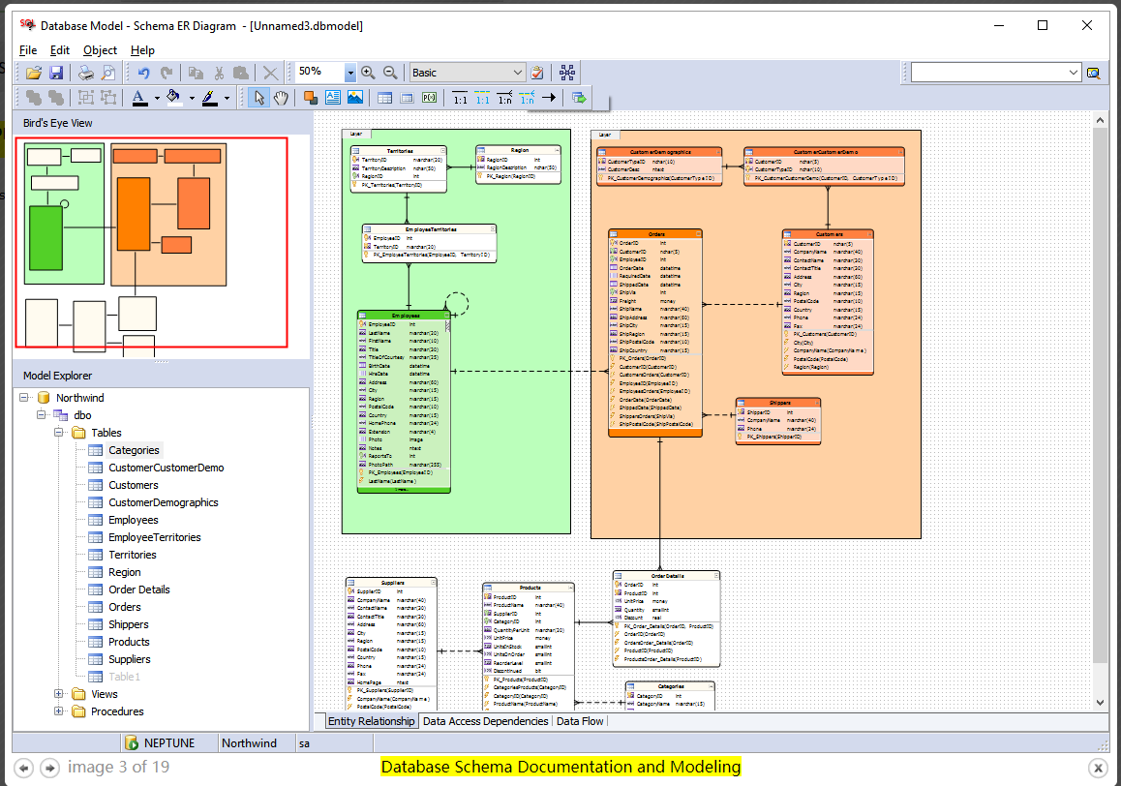Undo the last action
Viewport: 1121px width, 786px height.
(x=143, y=73)
